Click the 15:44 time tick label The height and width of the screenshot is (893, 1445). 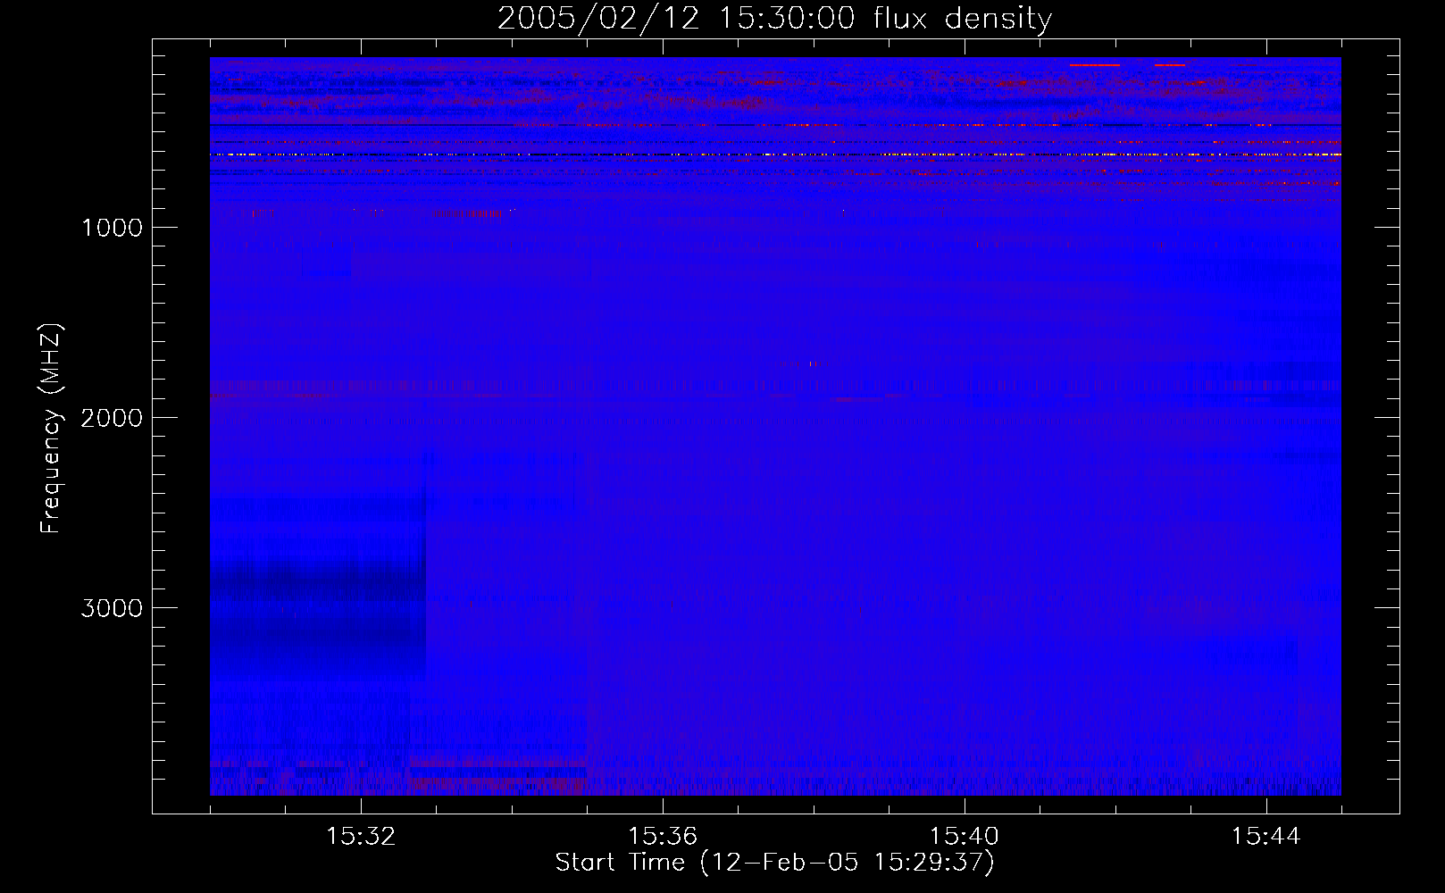click(x=1266, y=837)
